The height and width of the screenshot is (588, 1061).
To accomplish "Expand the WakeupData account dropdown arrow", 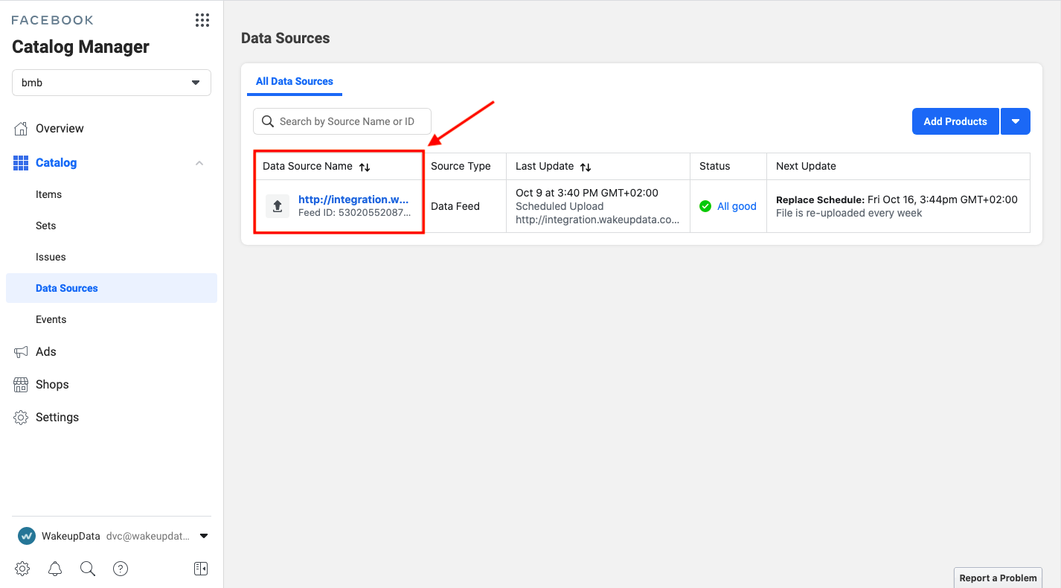I will [204, 536].
